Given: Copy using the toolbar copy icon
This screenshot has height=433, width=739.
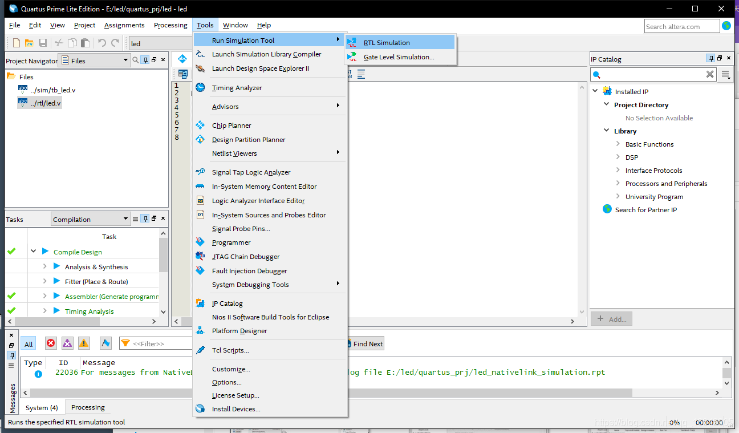Looking at the screenshot, I should [x=72, y=43].
